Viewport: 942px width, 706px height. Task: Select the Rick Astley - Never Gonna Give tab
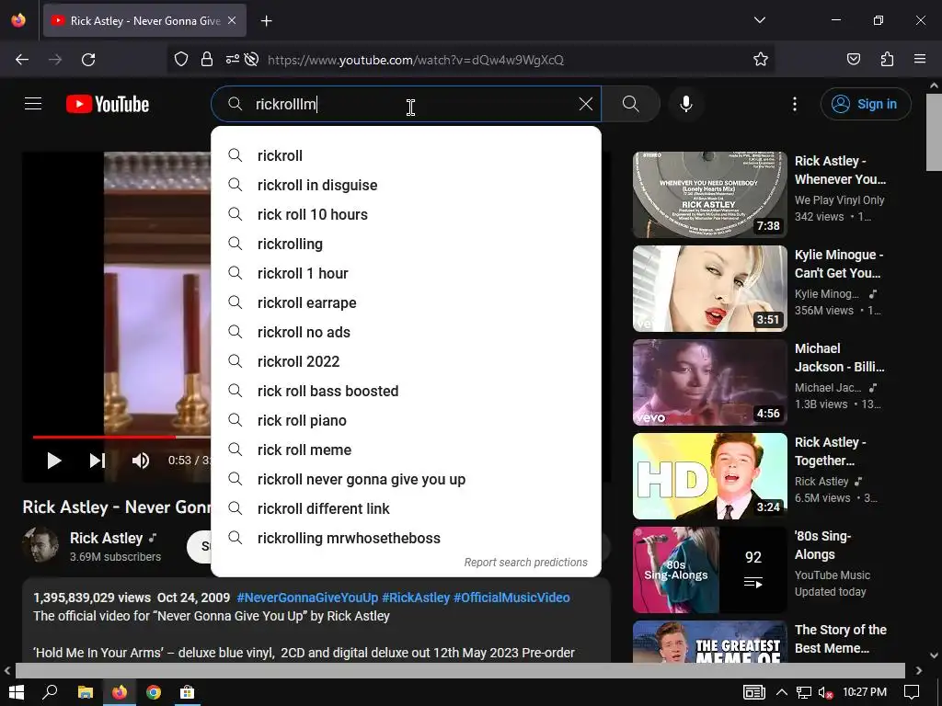point(144,21)
